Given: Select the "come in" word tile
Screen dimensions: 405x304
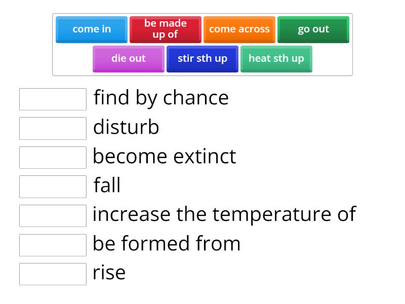Looking at the screenshot, I should (91, 29).
